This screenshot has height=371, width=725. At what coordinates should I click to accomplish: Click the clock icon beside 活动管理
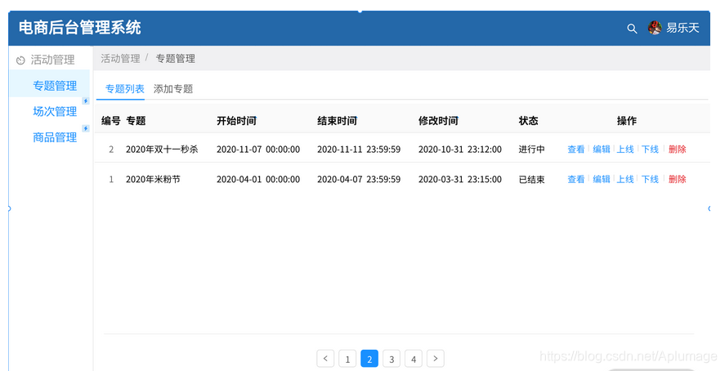click(x=20, y=60)
